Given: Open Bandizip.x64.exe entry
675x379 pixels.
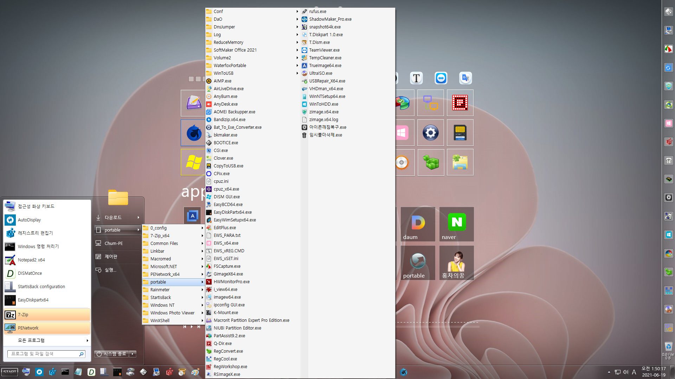Looking at the screenshot, I should point(229,120).
